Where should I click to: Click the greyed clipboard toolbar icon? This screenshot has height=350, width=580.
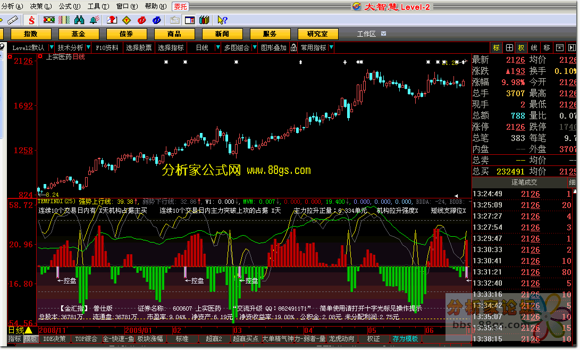[x=175, y=20]
